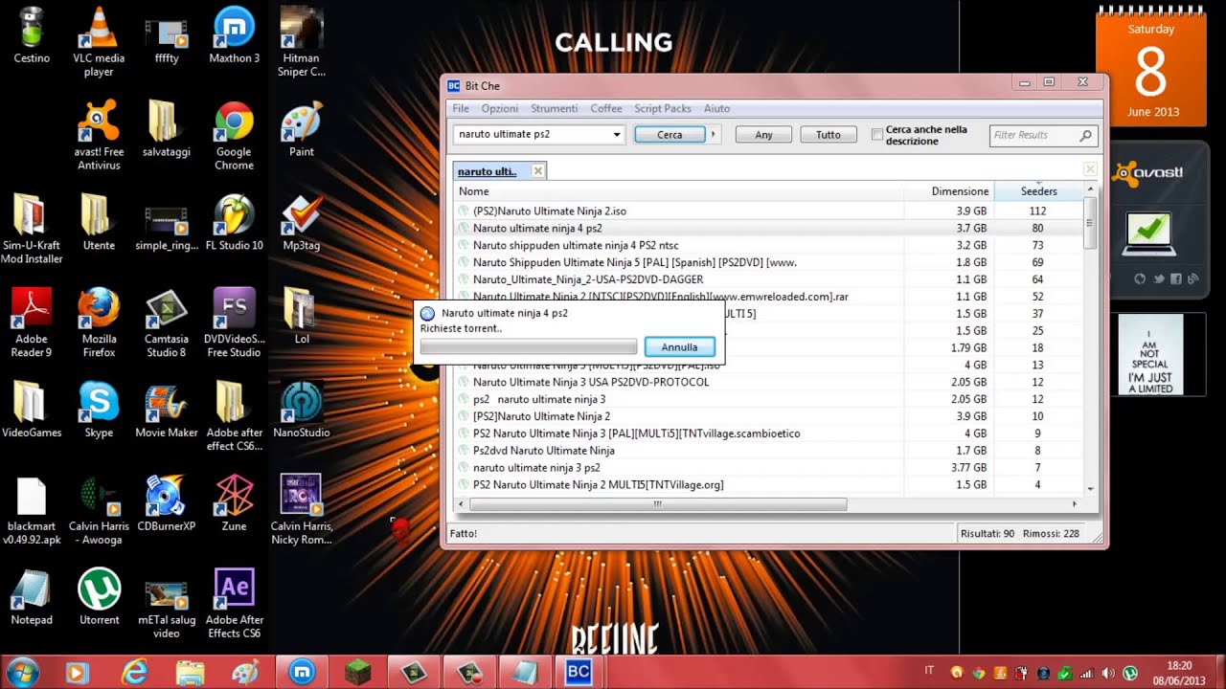The height and width of the screenshot is (689, 1226).
Task: Open the Strumenti menu
Action: (554, 109)
